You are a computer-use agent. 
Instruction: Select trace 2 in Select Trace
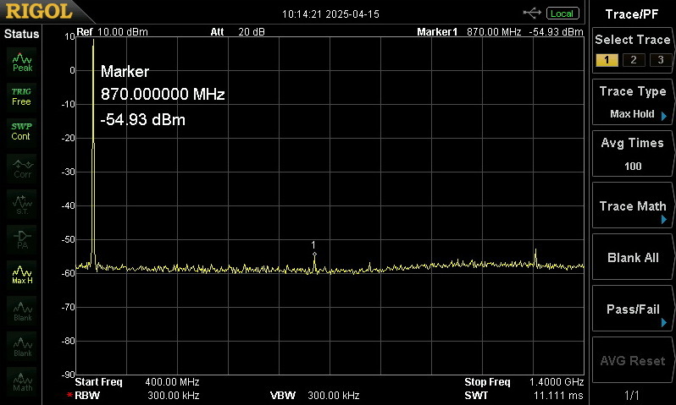634,60
